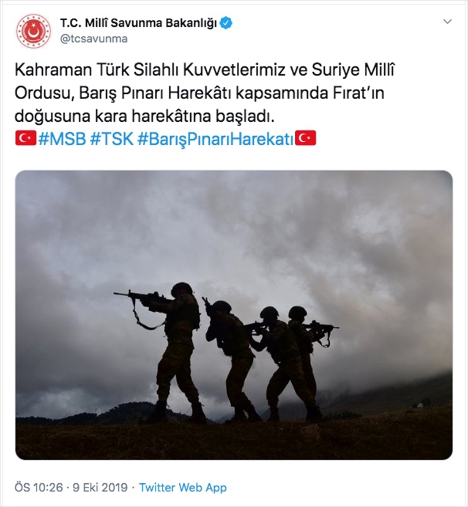Open the soldiers silhouette photo

[x=234, y=315]
